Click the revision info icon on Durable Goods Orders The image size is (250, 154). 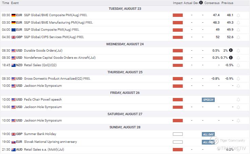point(231,50)
